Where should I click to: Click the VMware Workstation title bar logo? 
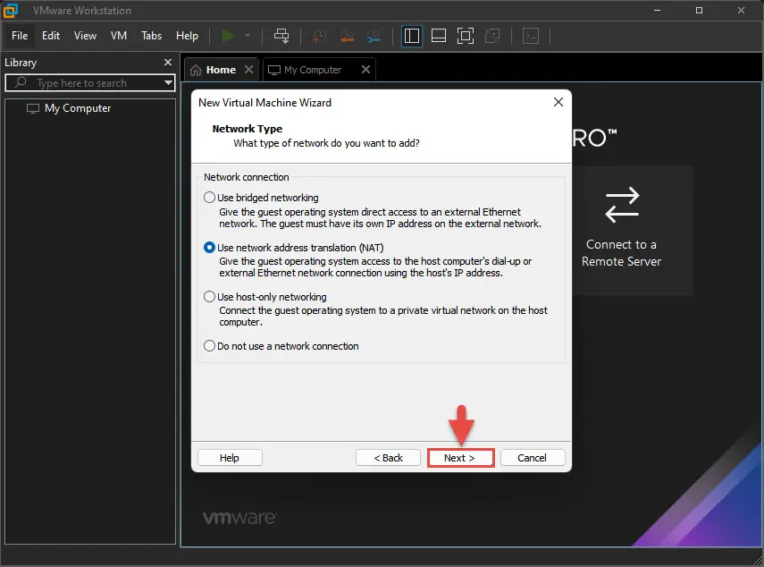[10, 10]
